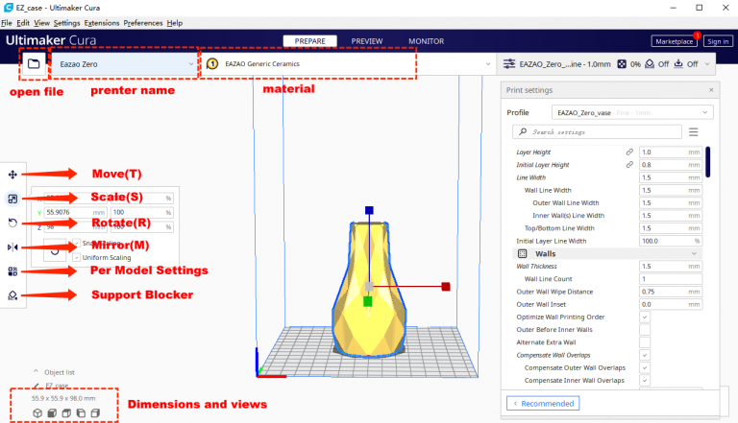This screenshot has width=738, height=423.
Task: Open a file with the folder icon
Action: pos(34,63)
